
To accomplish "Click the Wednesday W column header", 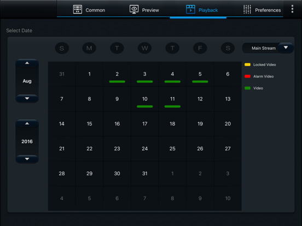I will (144, 48).
